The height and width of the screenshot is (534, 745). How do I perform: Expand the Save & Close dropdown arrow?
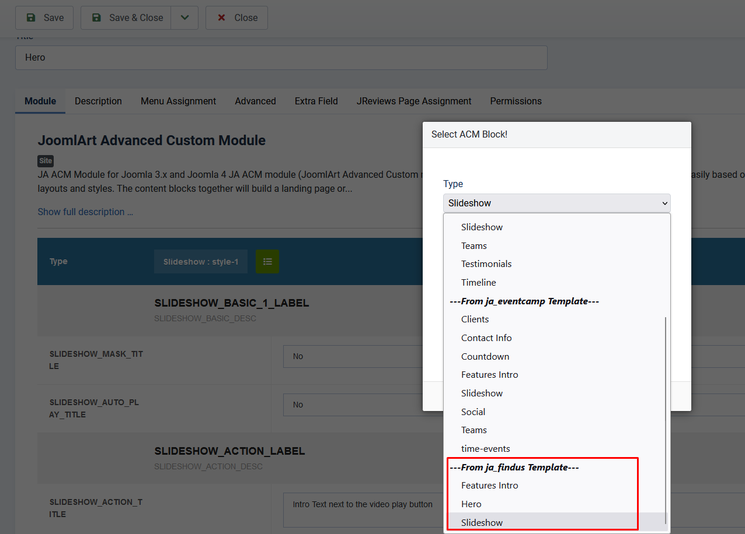pyautogui.click(x=184, y=18)
